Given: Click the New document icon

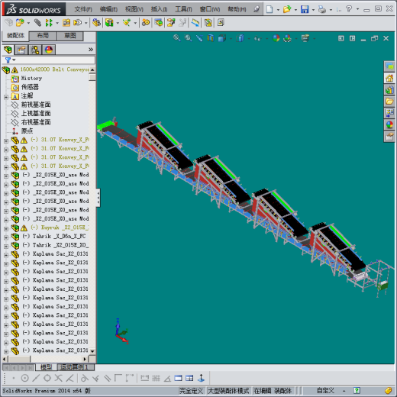Looking at the screenshot, I should click(x=269, y=9).
